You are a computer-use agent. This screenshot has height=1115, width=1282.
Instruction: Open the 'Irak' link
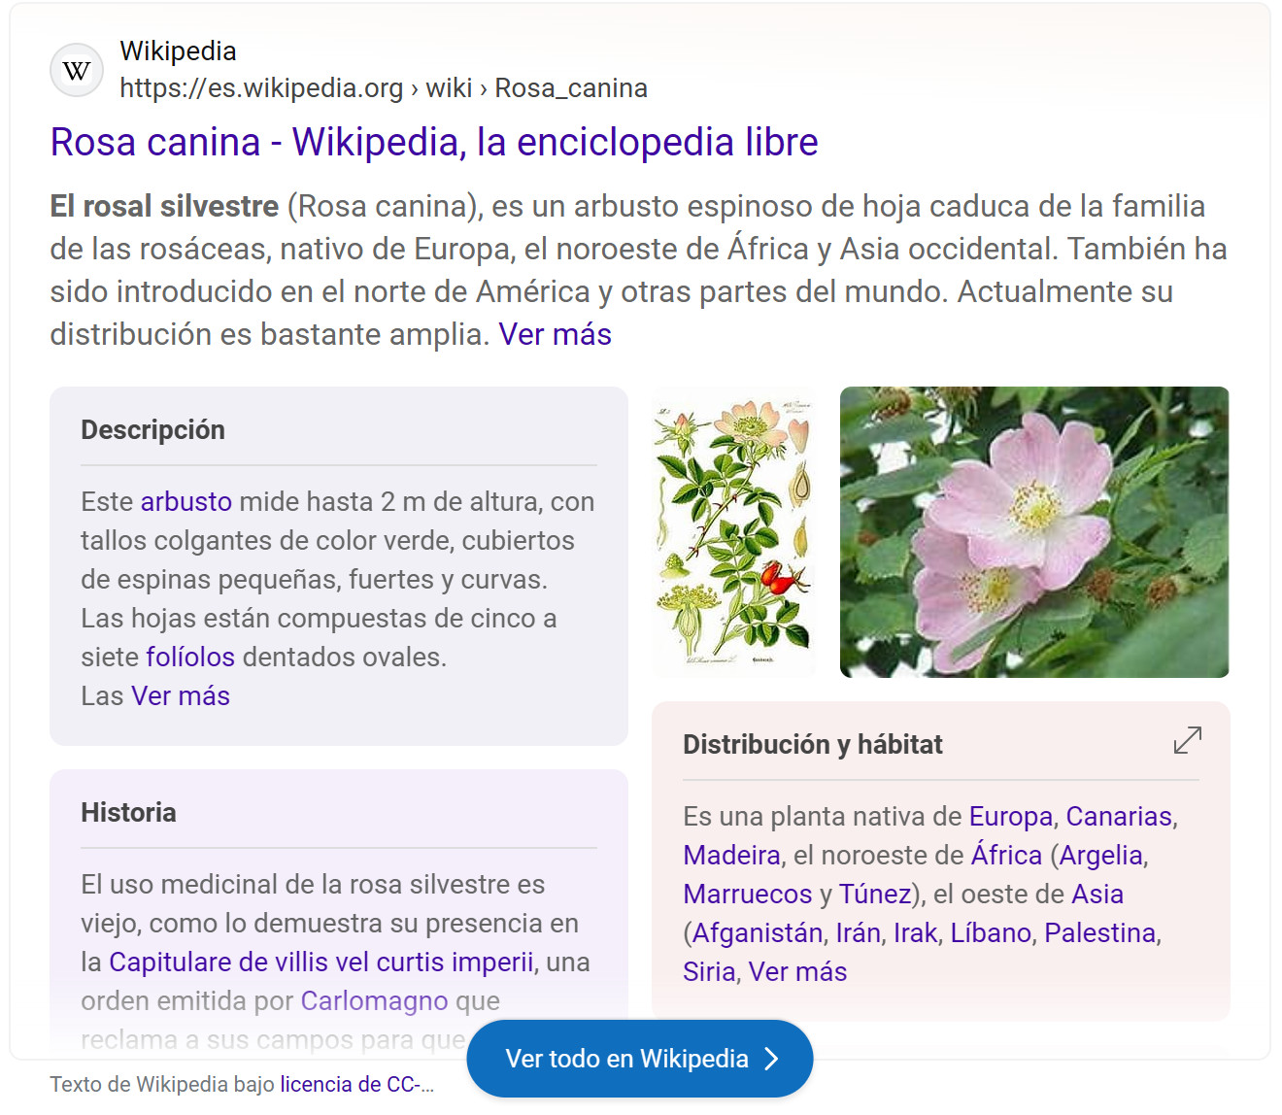point(915,932)
